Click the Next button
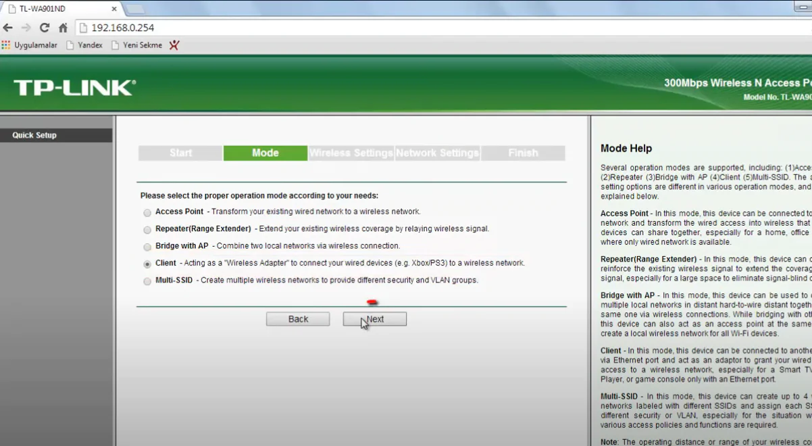 click(x=375, y=319)
